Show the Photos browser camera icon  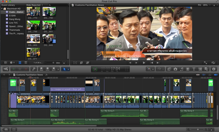(175, 69)
